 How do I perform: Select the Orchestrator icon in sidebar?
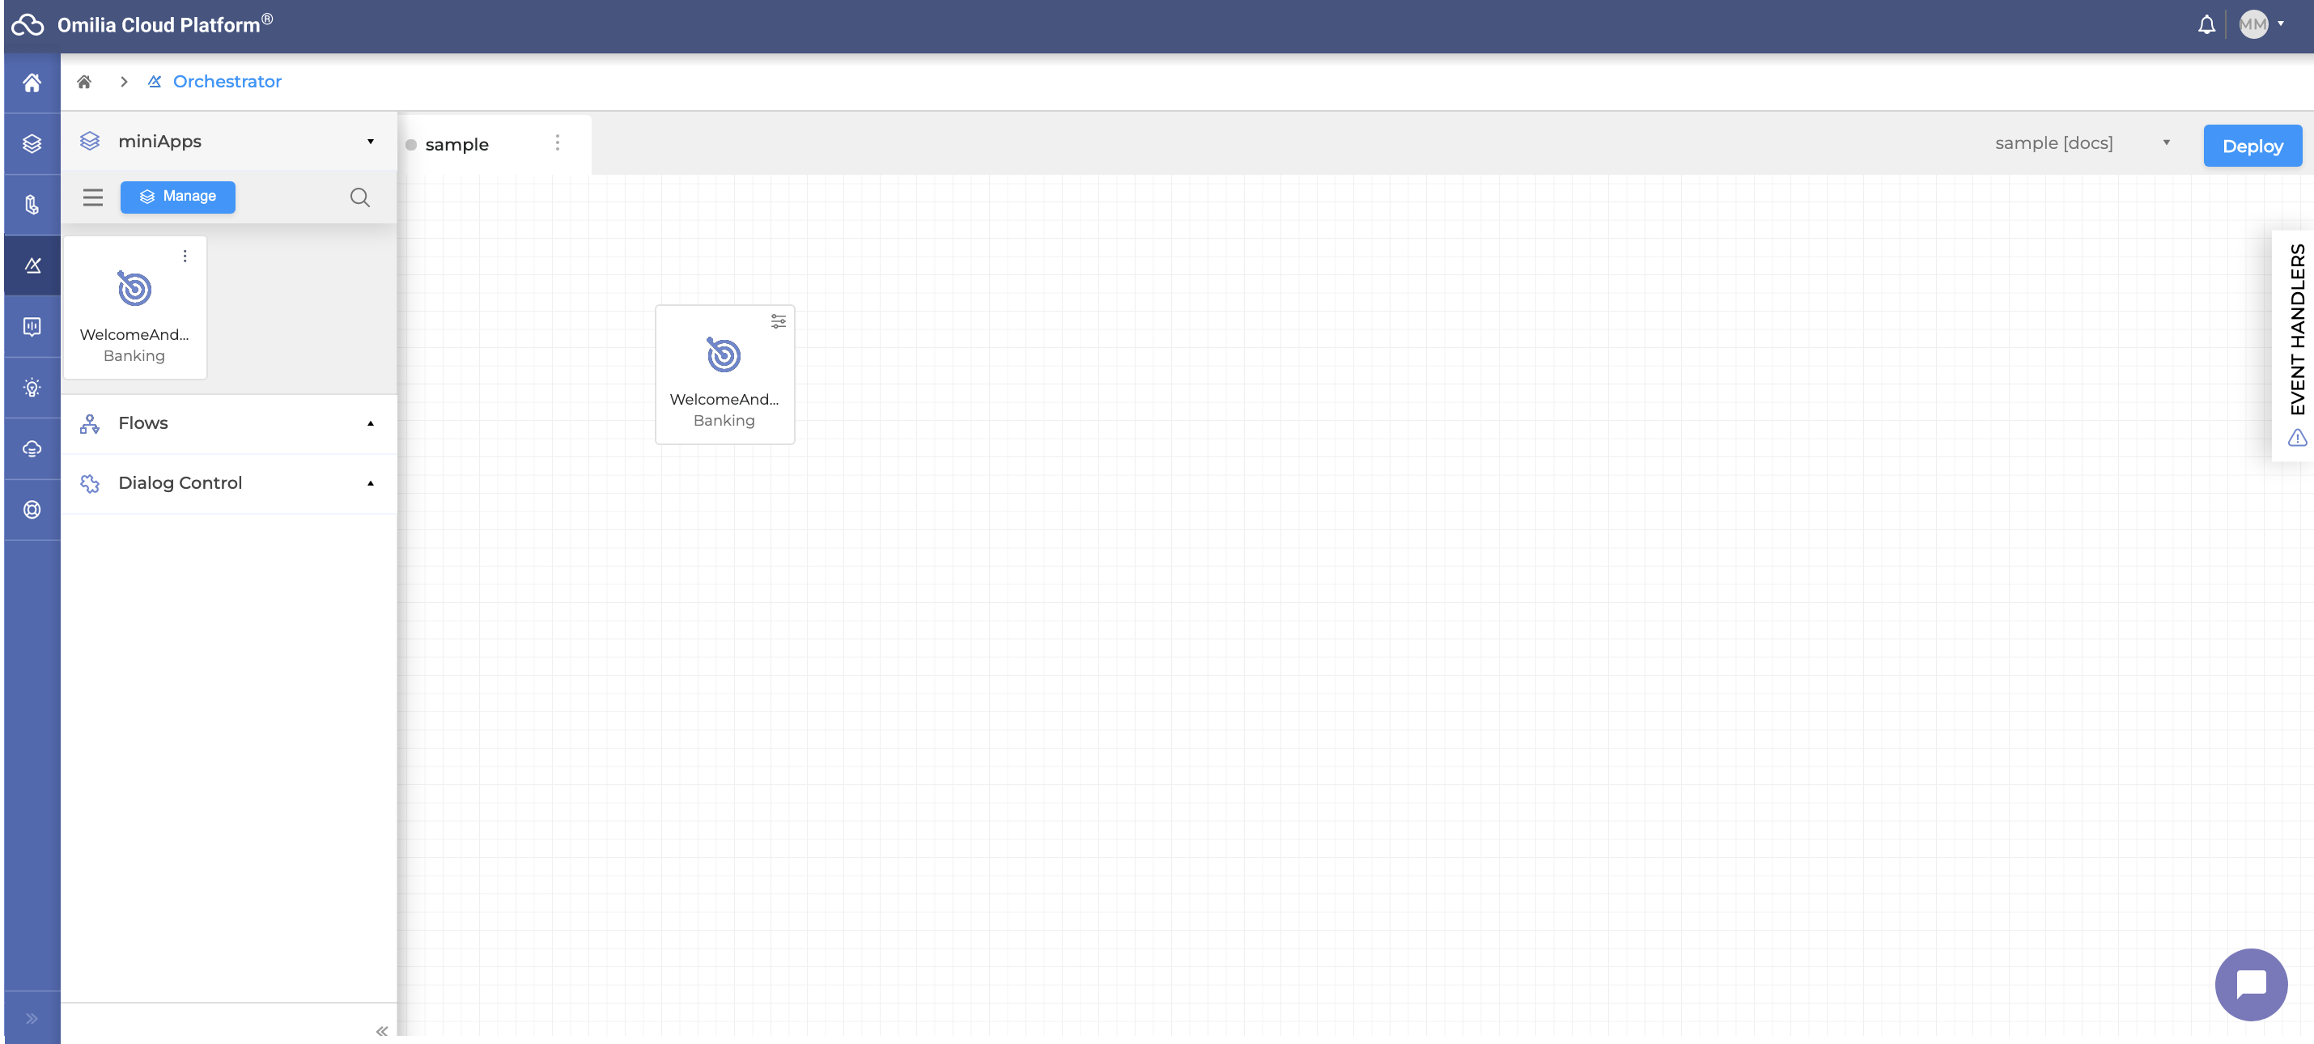point(32,266)
